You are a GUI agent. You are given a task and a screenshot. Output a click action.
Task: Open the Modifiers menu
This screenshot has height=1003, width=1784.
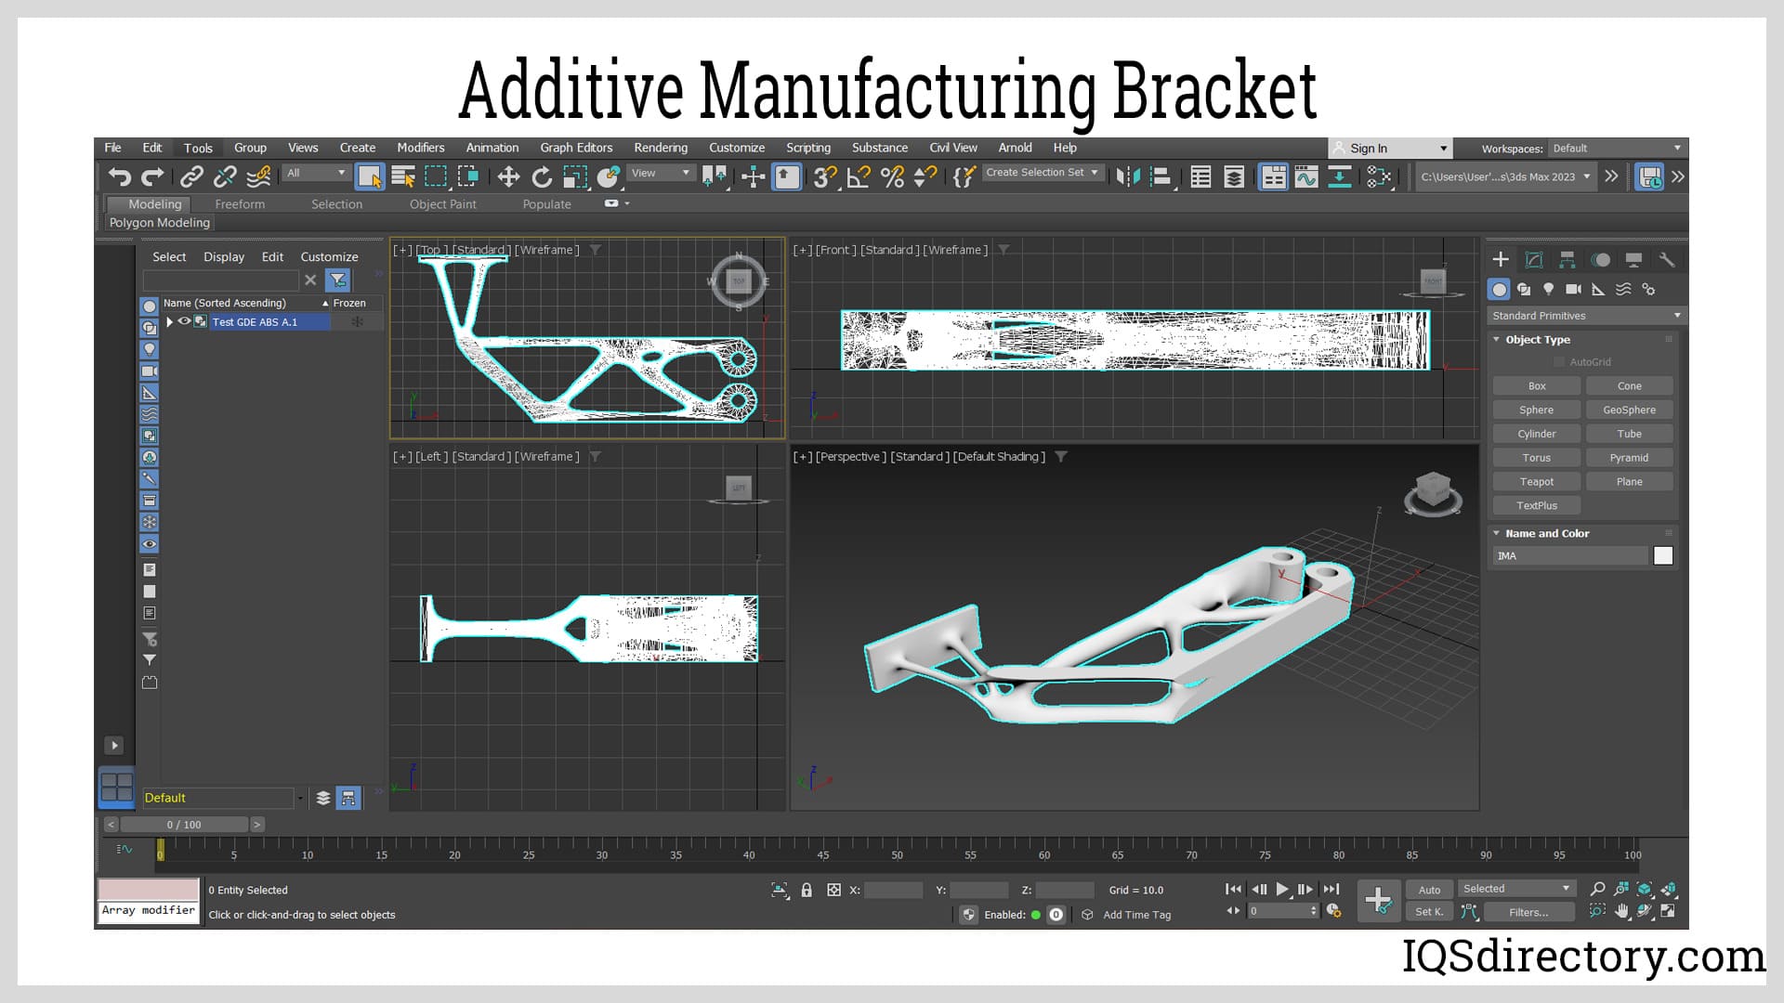click(x=420, y=148)
